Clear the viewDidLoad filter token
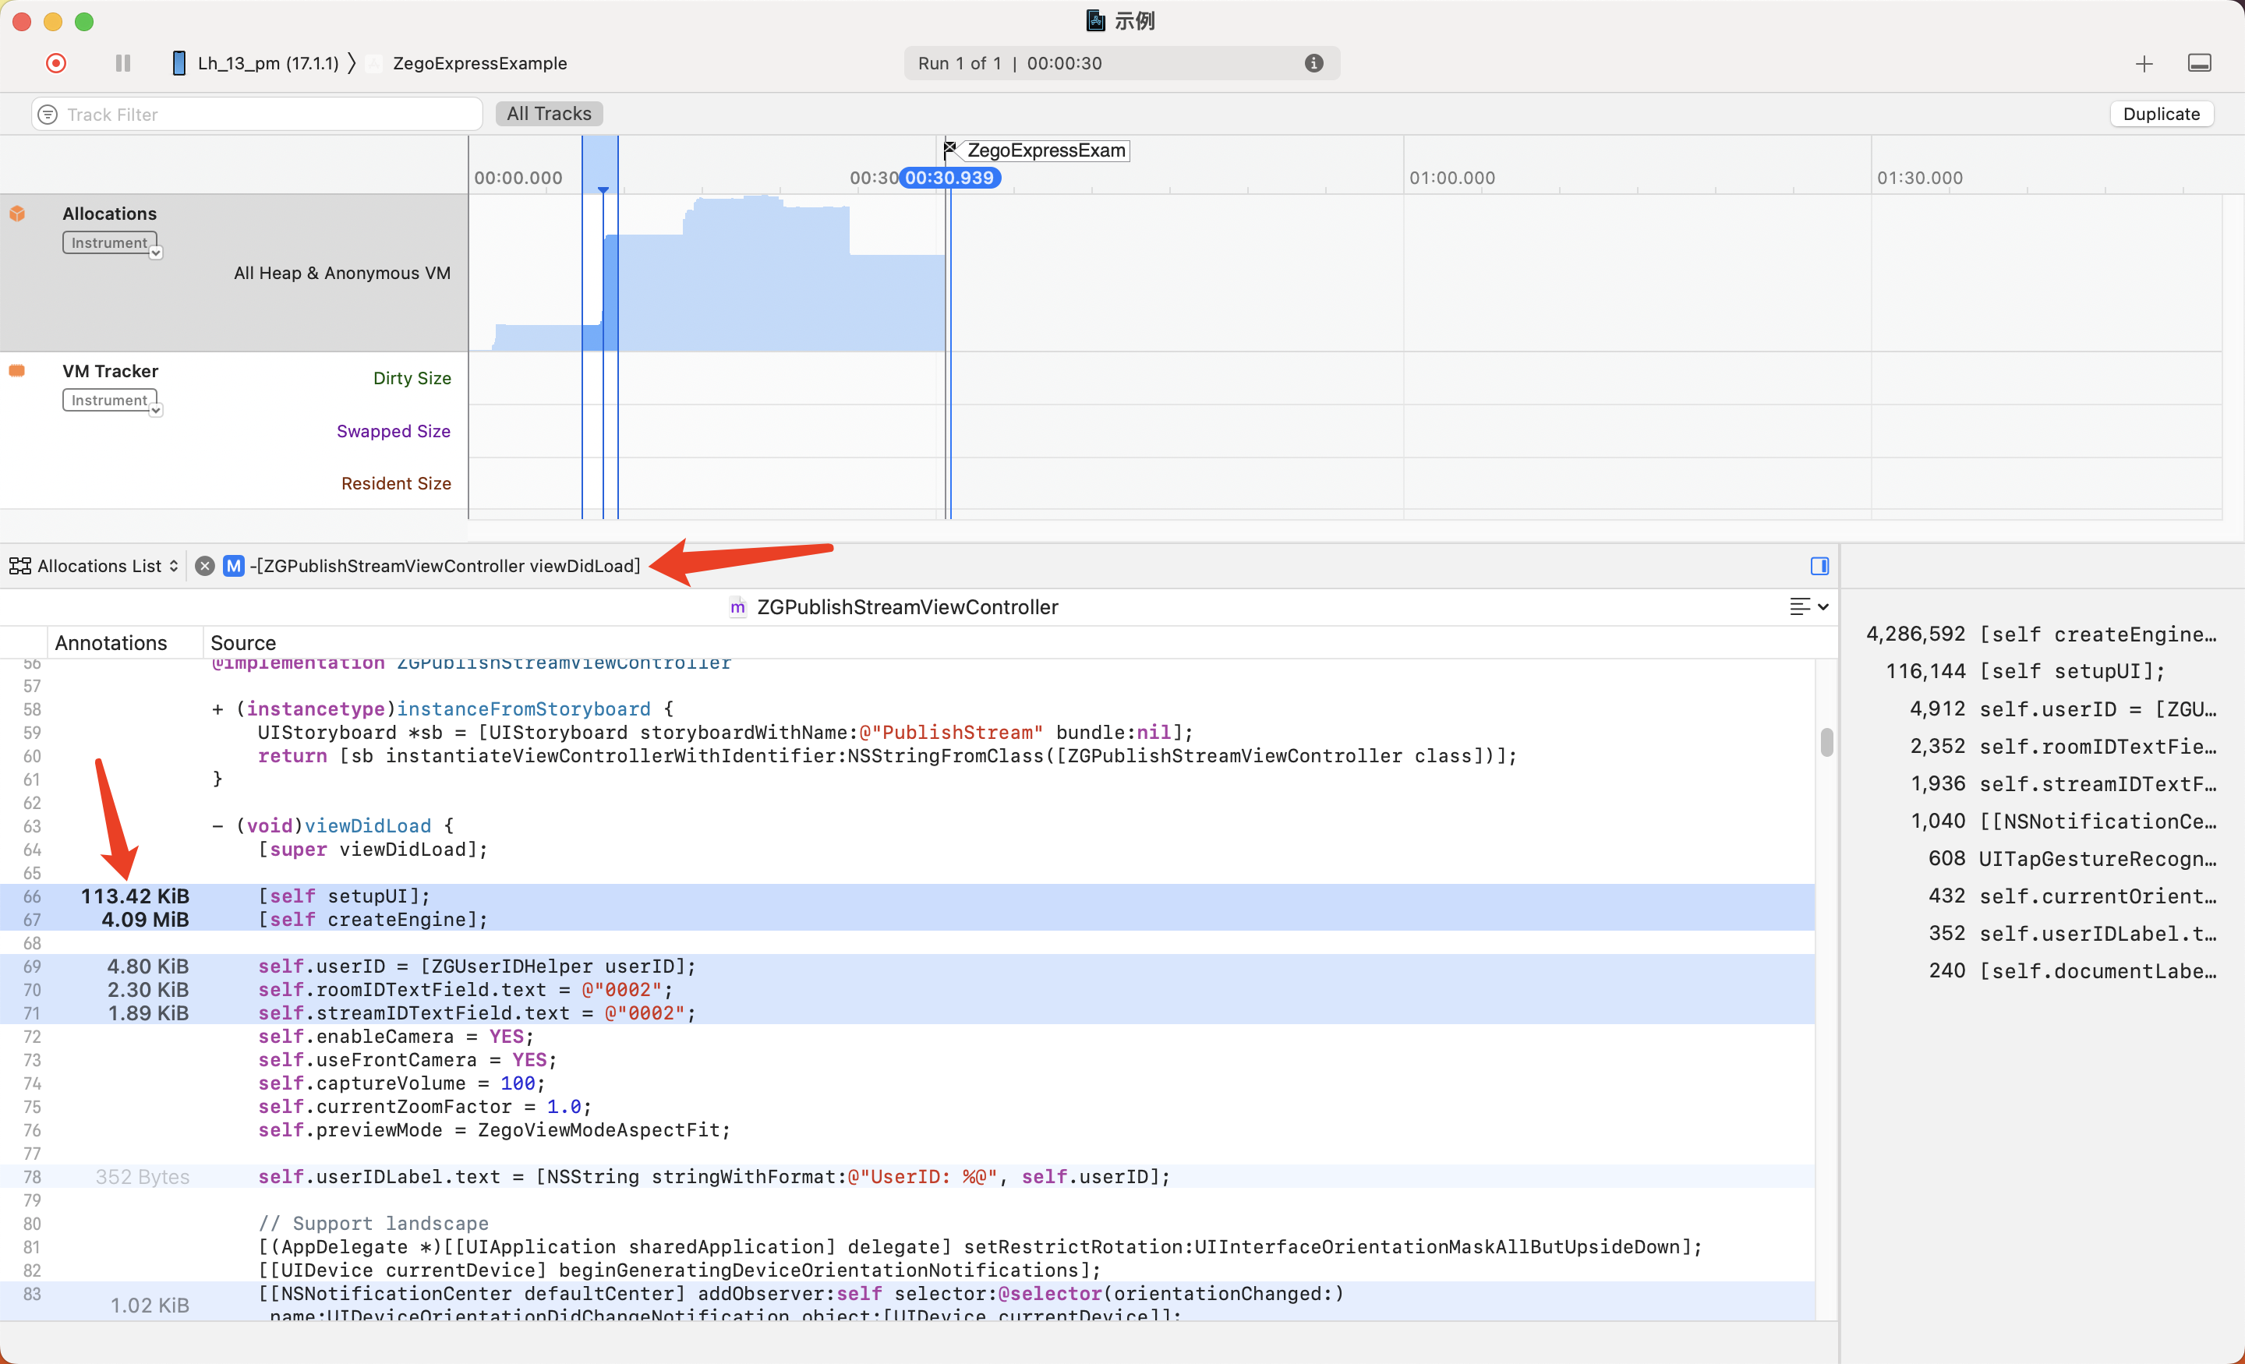This screenshot has width=2245, height=1364. [x=204, y=566]
